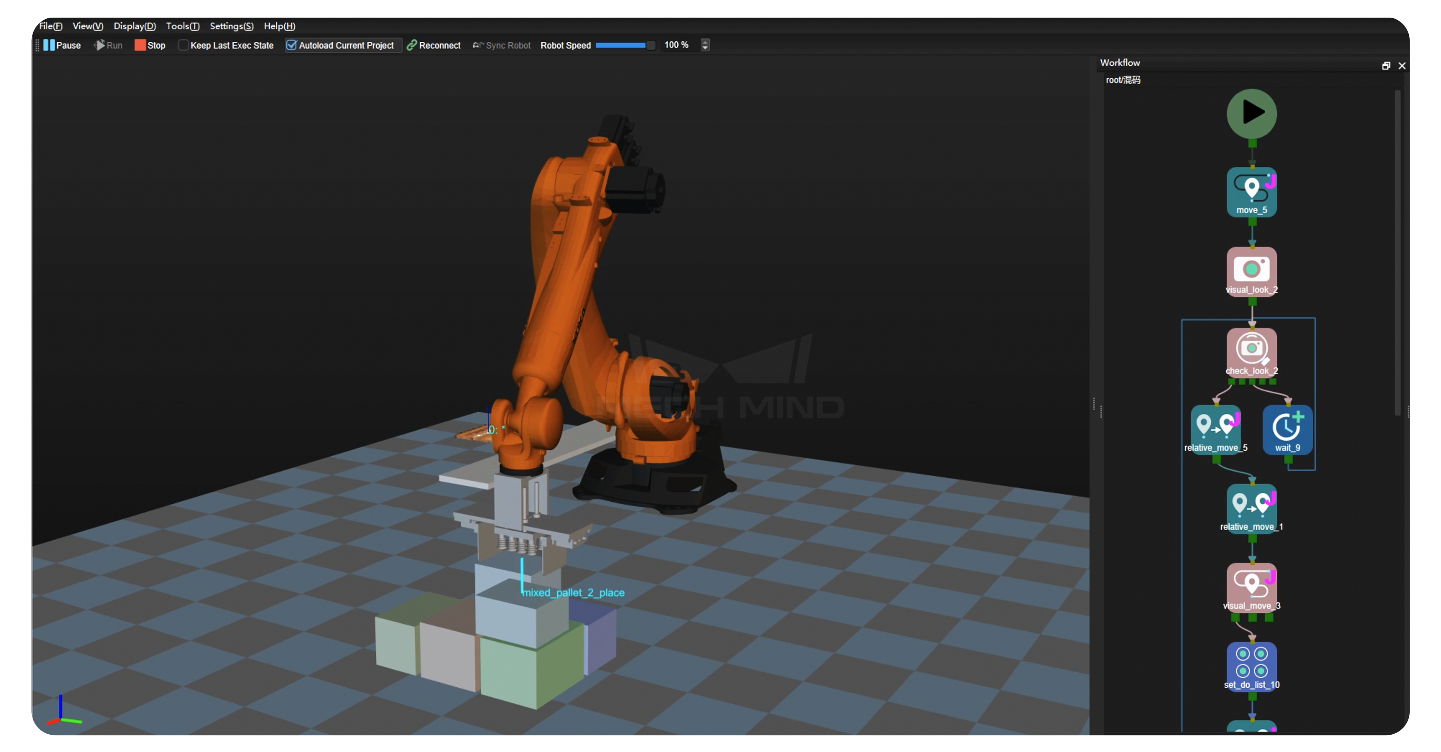Image resolution: width=1441 pixels, height=752 pixels.
Task: Select the move_5 workflow node
Action: 1251,192
